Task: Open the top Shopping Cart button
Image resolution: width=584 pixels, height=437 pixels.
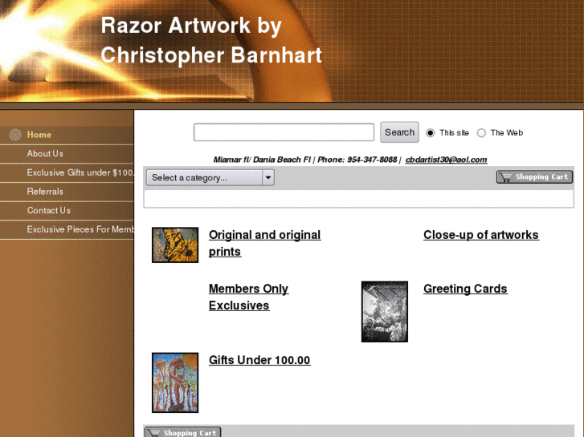Action: pyautogui.click(x=534, y=177)
